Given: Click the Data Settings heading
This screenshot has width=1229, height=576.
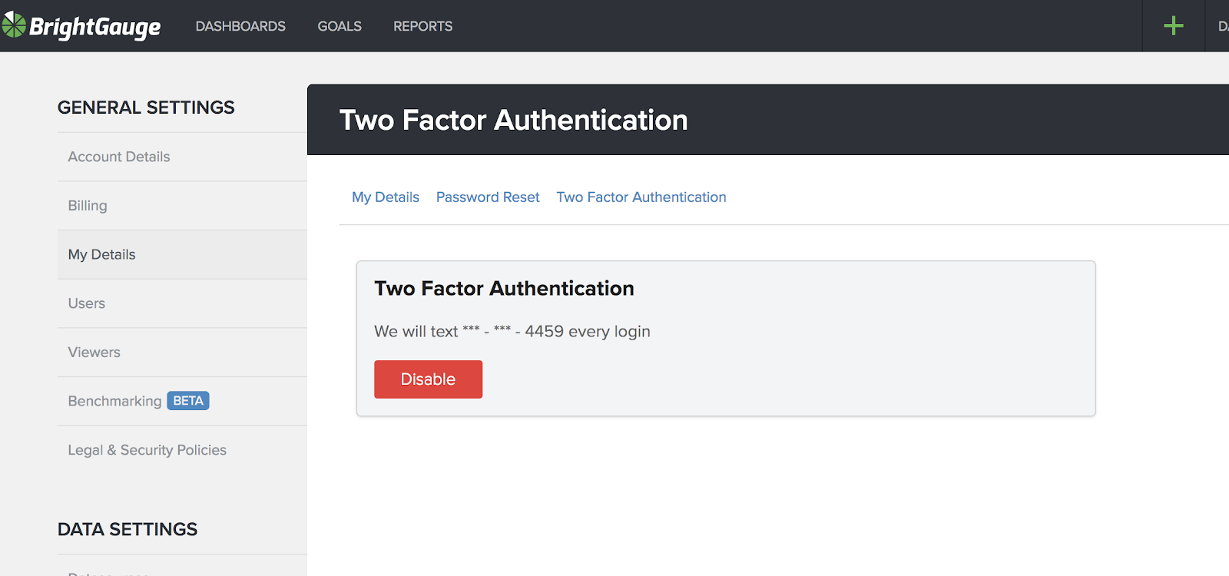Looking at the screenshot, I should coord(128,529).
